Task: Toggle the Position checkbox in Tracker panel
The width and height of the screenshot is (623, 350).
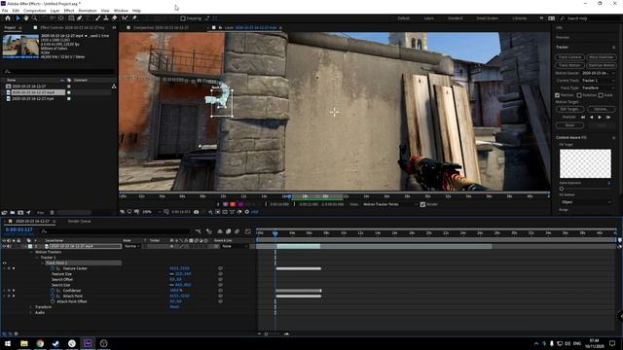Action: (557, 95)
